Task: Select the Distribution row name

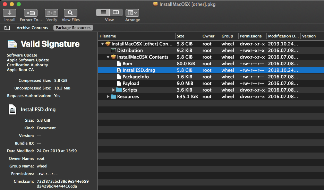Action: pyautogui.click(x=130, y=50)
